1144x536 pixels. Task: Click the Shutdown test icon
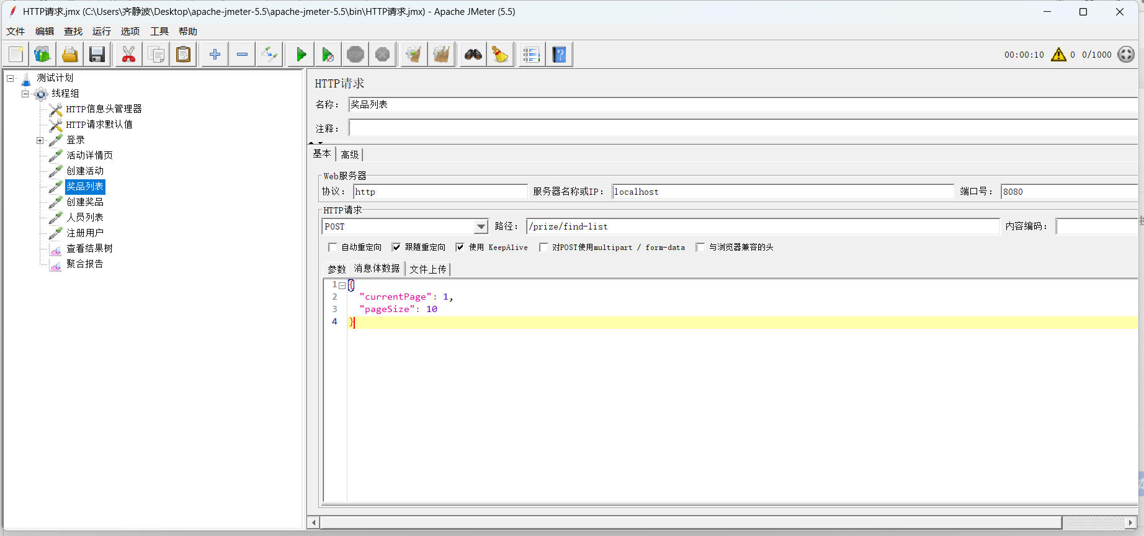[383, 55]
